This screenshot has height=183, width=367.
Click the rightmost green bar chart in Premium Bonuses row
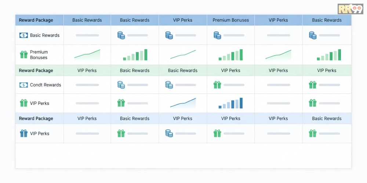[329, 55]
